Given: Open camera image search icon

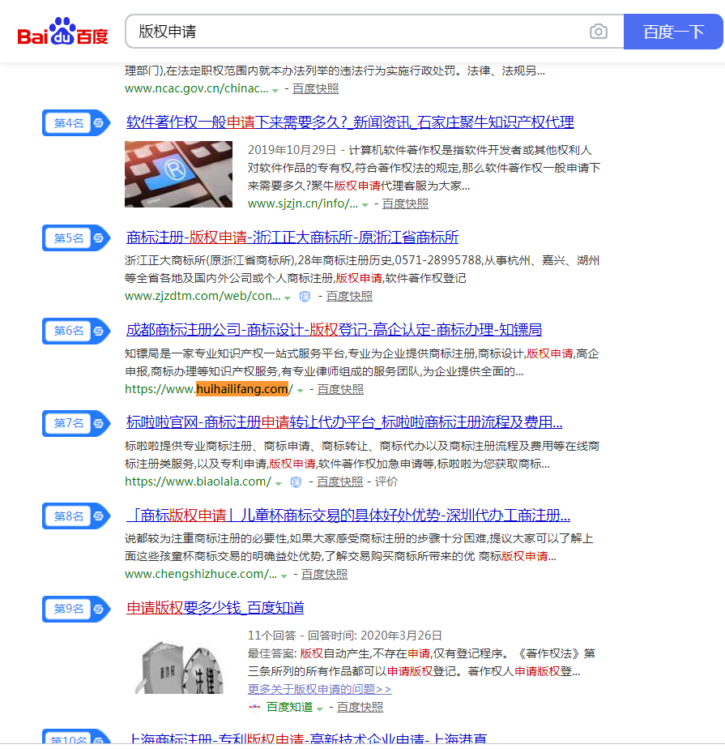Looking at the screenshot, I should [x=598, y=32].
